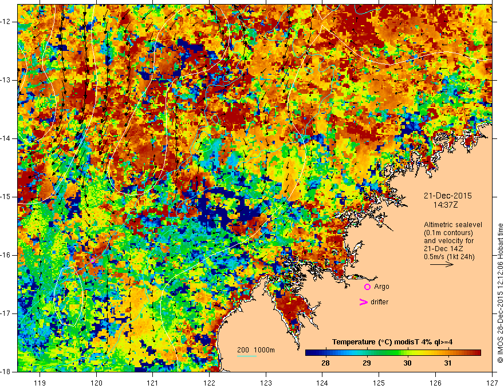504x389 pixels.
Task: Click the longitude axis label 123
Action: point(266,383)
